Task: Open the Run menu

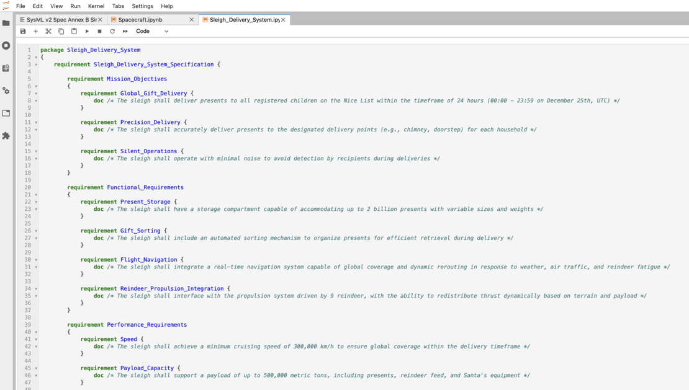Action: 75,6
